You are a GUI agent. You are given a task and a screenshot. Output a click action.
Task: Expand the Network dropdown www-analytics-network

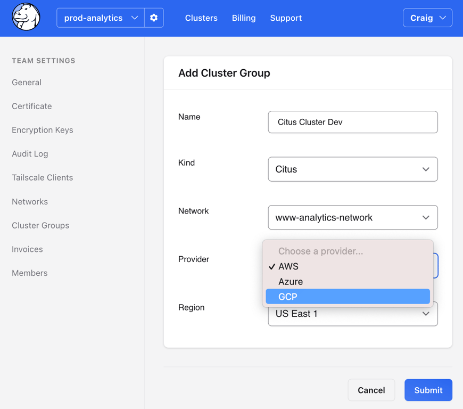[352, 217]
